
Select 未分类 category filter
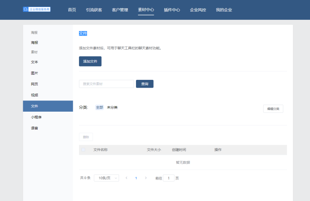[x=112, y=108]
